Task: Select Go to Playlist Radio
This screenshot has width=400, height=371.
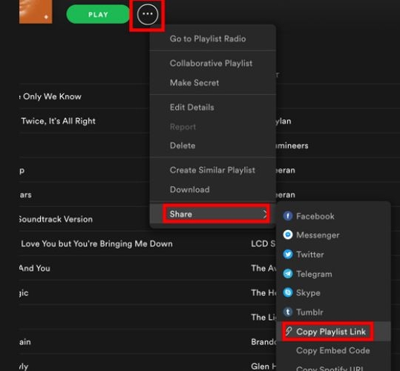Action: coord(208,39)
